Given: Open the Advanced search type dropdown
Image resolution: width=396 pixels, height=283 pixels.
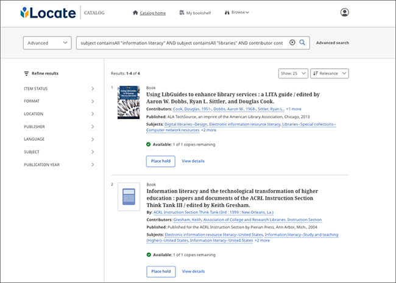Looking at the screenshot, I should (48, 43).
